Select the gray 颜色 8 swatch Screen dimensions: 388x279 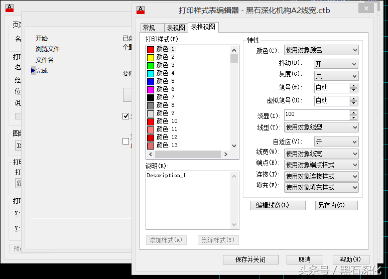click(x=151, y=105)
